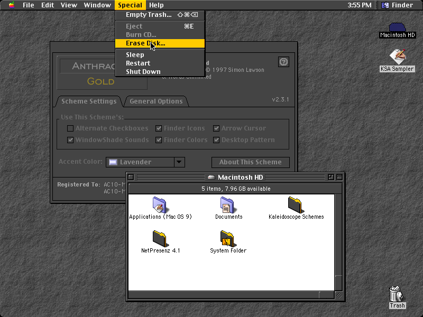Click the Anthracite Gold logo banner

click(x=102, y=73)
